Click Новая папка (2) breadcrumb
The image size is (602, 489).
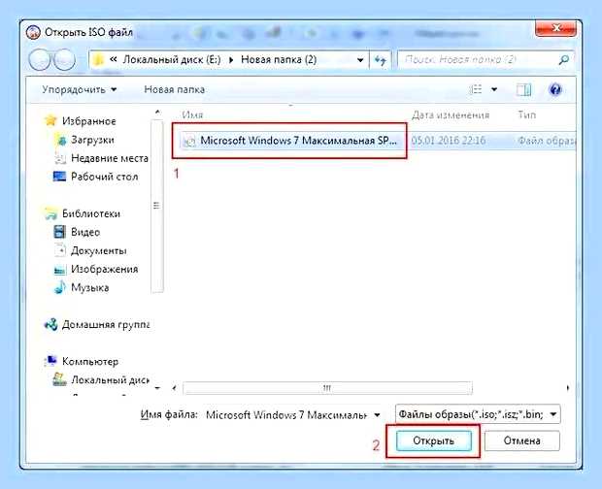point(279,60)
